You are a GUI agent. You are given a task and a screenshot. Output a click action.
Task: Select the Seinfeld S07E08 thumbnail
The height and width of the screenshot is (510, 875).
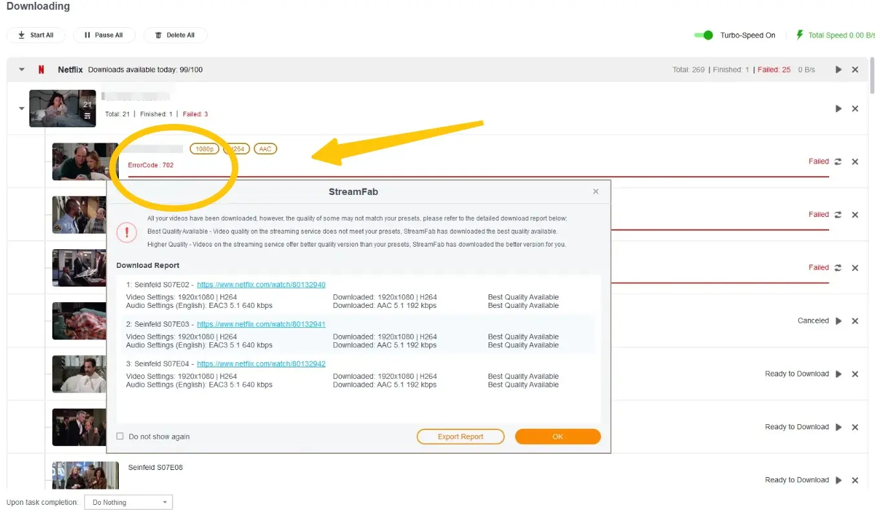click(85, 476)
